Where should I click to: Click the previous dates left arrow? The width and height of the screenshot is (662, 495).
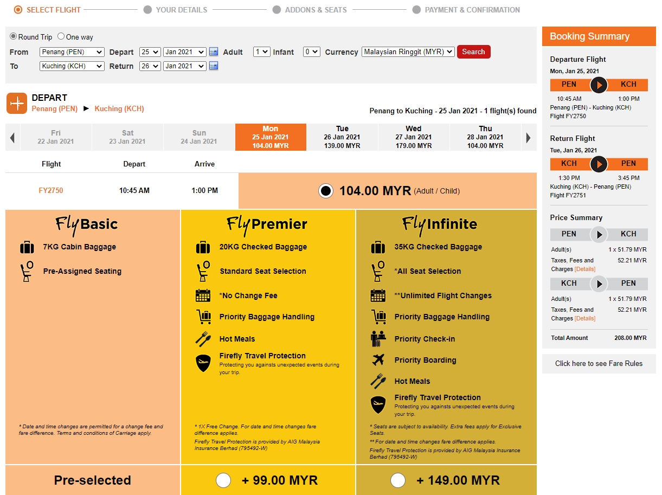click(12, 138)
